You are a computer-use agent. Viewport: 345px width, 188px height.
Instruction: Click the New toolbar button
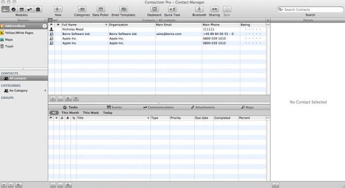point(58,9)
